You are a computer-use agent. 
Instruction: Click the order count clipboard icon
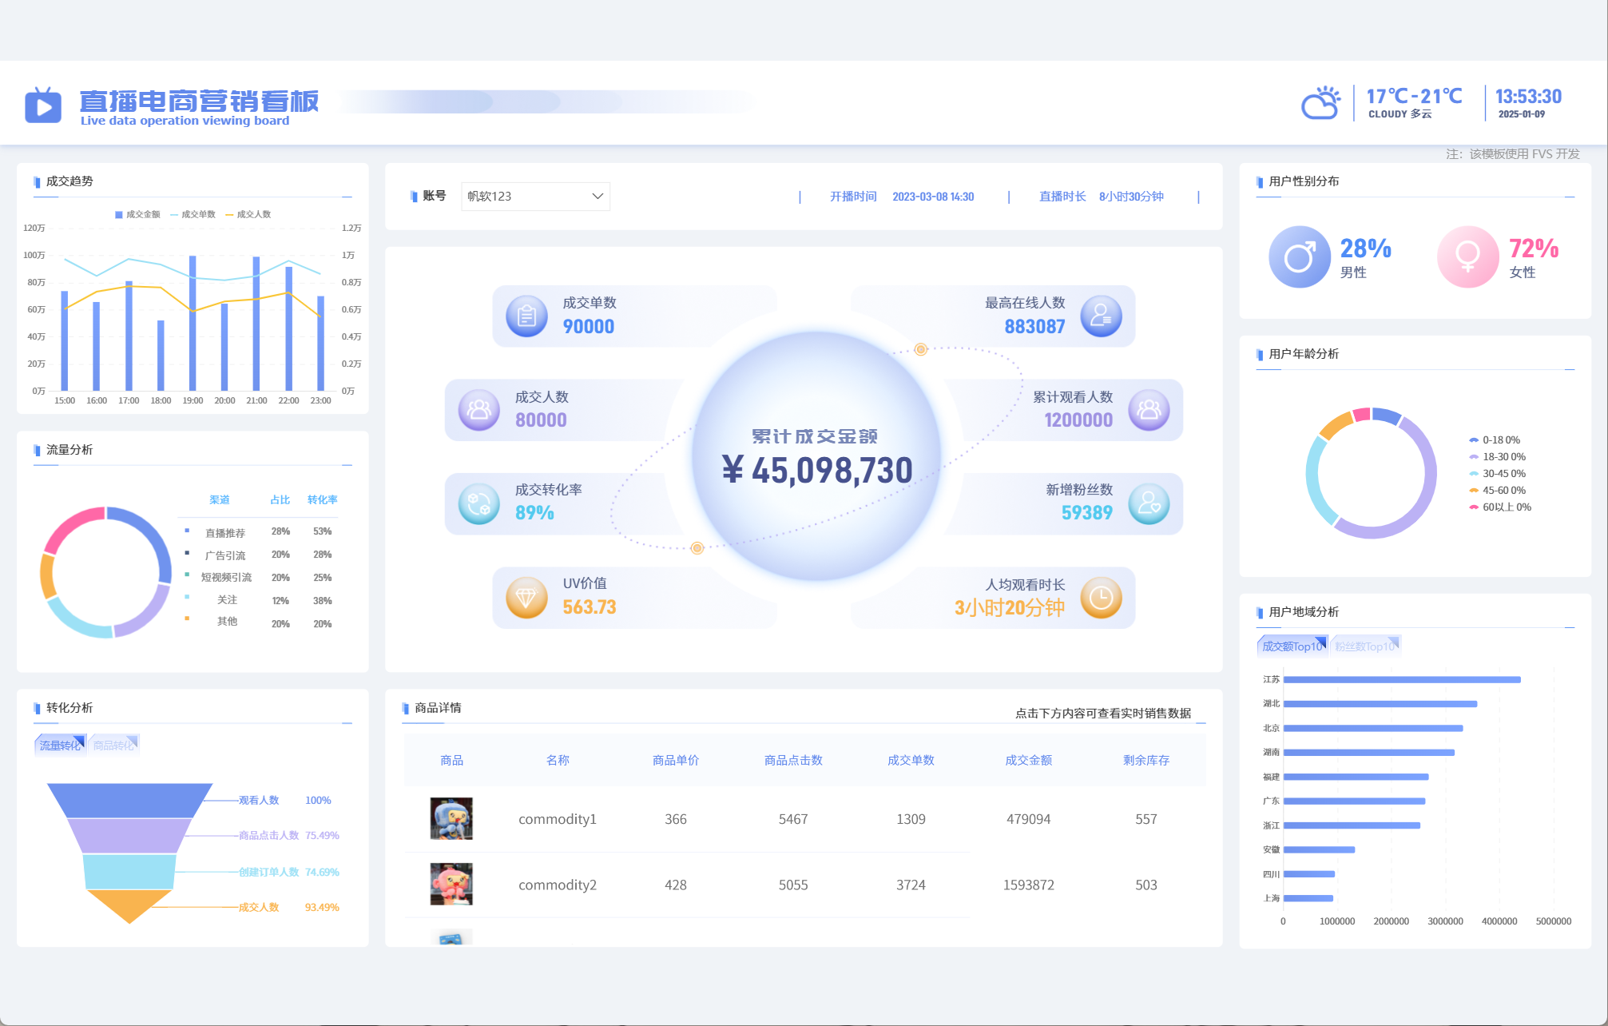click(526, 316)
